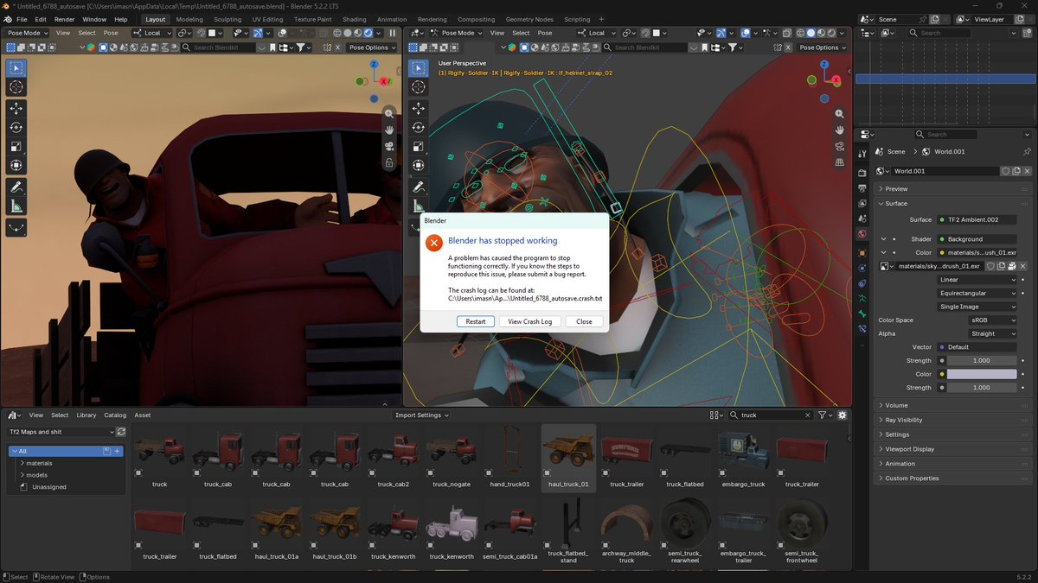Viewport: 1038px width, 583px height.
Task: Open the Render properties tab
Action: (x=862, y=173)
